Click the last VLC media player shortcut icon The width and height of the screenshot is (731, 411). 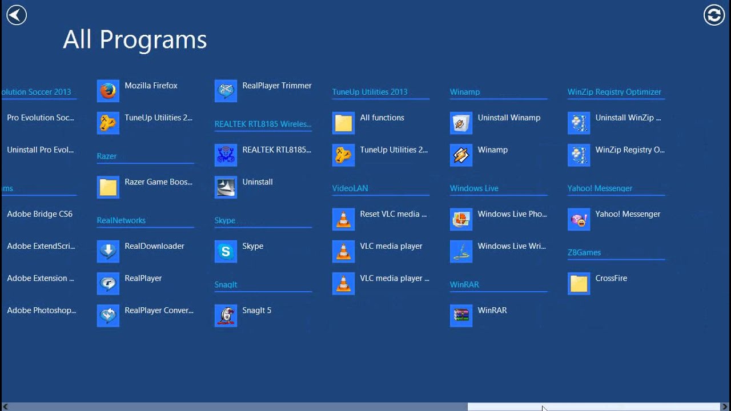click(x=343, y=283)
